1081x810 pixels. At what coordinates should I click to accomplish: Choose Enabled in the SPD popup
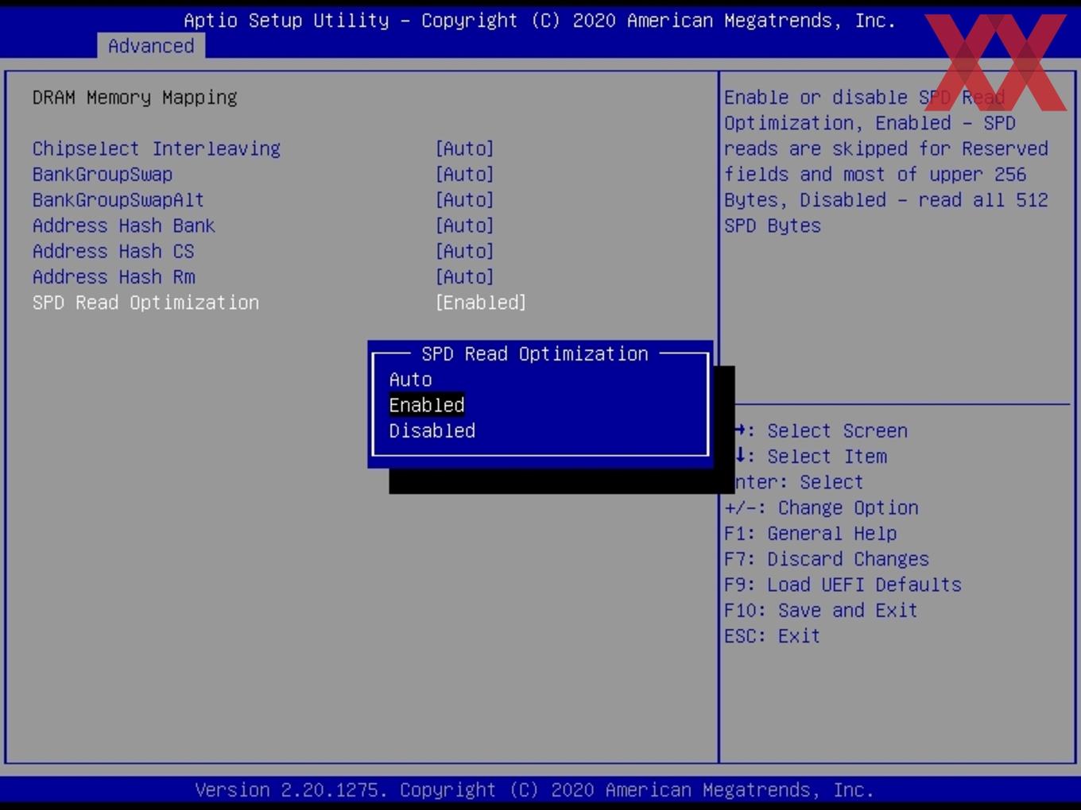click(427, 405)
